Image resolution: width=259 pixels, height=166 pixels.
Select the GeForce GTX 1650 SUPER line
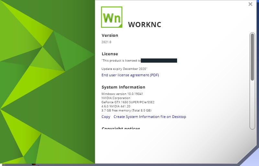point(128,102)
